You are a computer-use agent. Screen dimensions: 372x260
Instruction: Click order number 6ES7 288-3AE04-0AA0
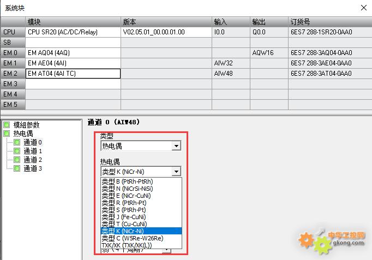click(x=330, y=63)
